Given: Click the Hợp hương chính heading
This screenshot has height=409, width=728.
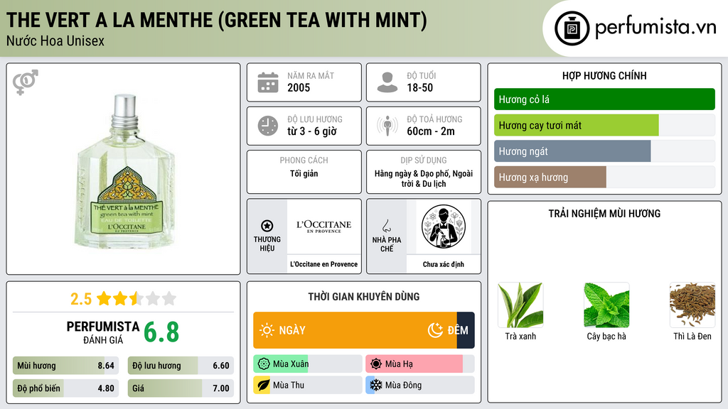Looking at the screenshot, I should (604, 75).
